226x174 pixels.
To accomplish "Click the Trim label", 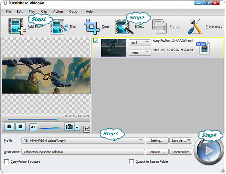I will (73, 27).
